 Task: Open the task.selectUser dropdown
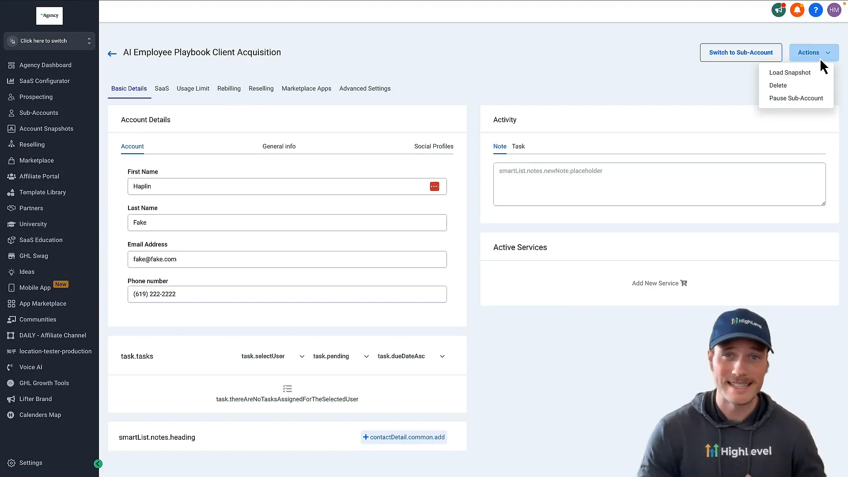273,356
